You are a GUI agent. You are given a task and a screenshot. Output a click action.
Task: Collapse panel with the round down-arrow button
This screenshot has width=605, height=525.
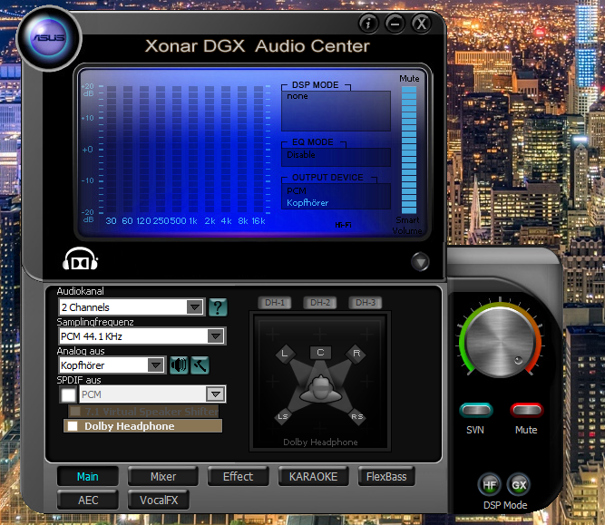tap(420, 262)
